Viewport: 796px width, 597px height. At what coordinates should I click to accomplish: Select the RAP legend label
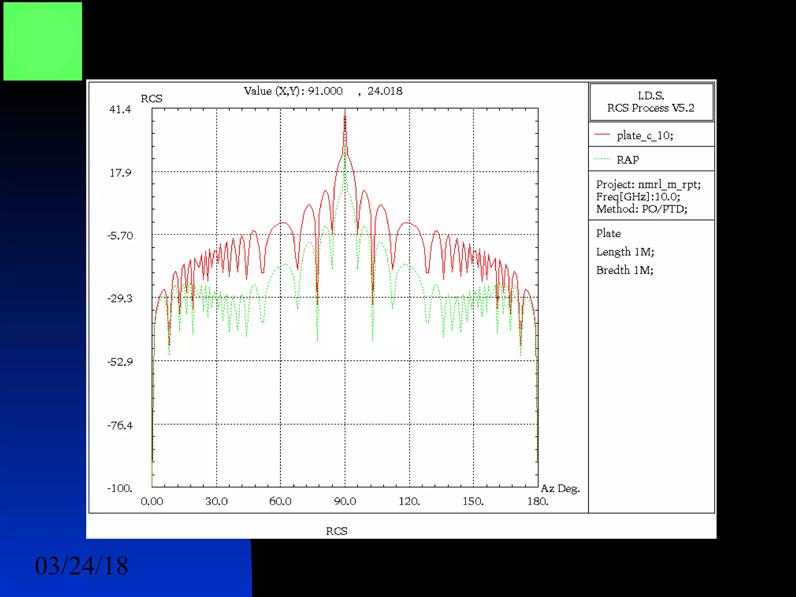coord(627,160)
